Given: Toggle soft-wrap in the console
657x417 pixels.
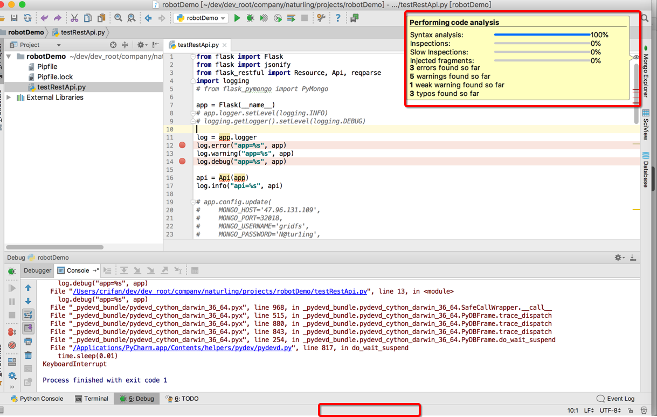Looking at the screenshot, I should tap(28, 315).
